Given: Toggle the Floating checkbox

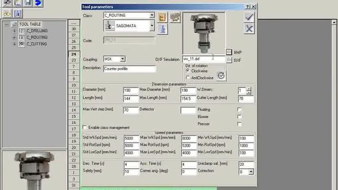Looking at the screenshot, I should click(x=239, y=110).
